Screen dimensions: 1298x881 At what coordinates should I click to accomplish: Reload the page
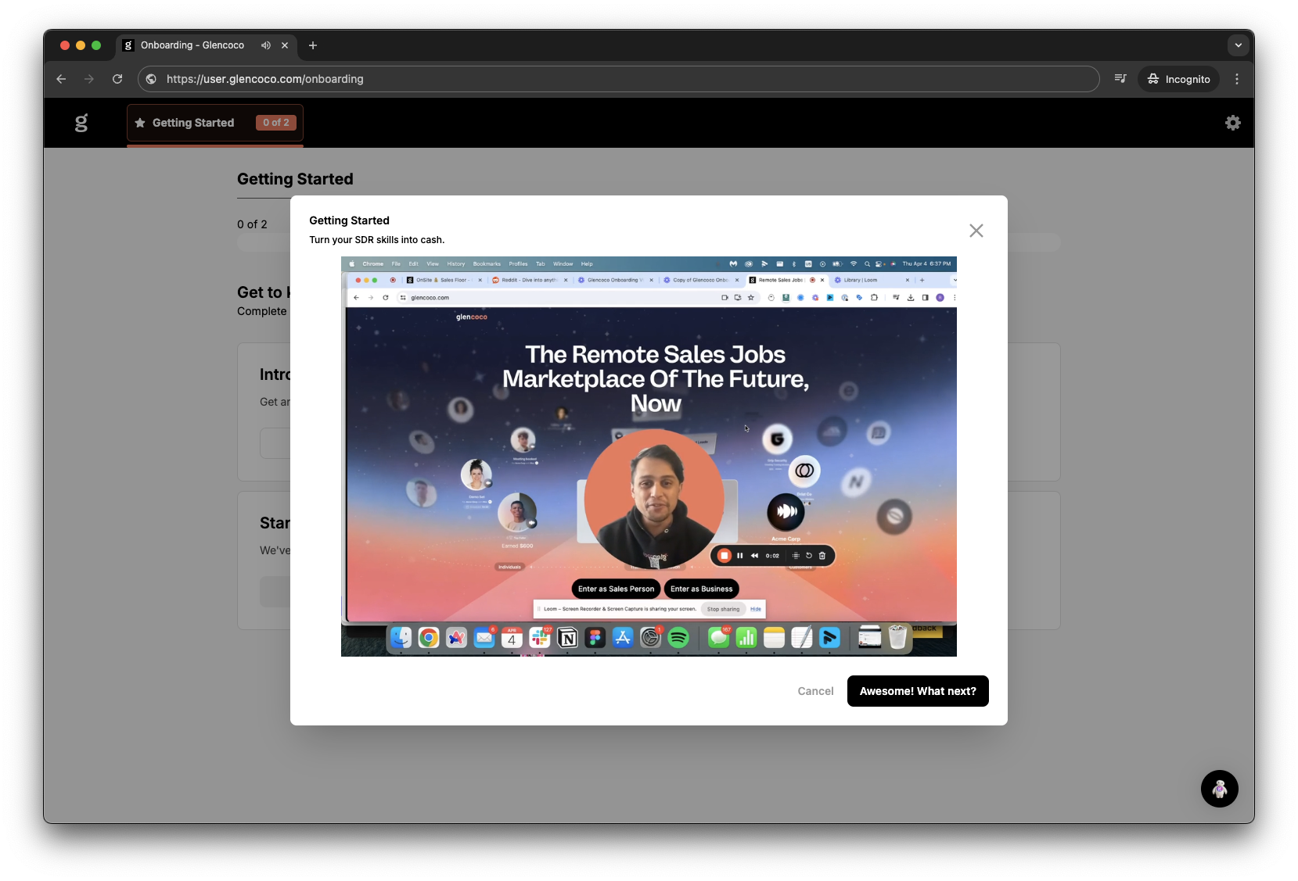pos(117,79)
